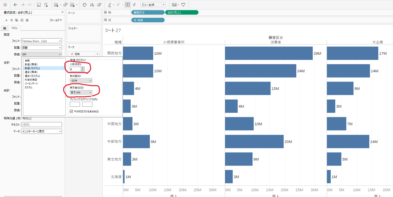
Task: Click the group members paperclip icon
Action: click(118, 5)
